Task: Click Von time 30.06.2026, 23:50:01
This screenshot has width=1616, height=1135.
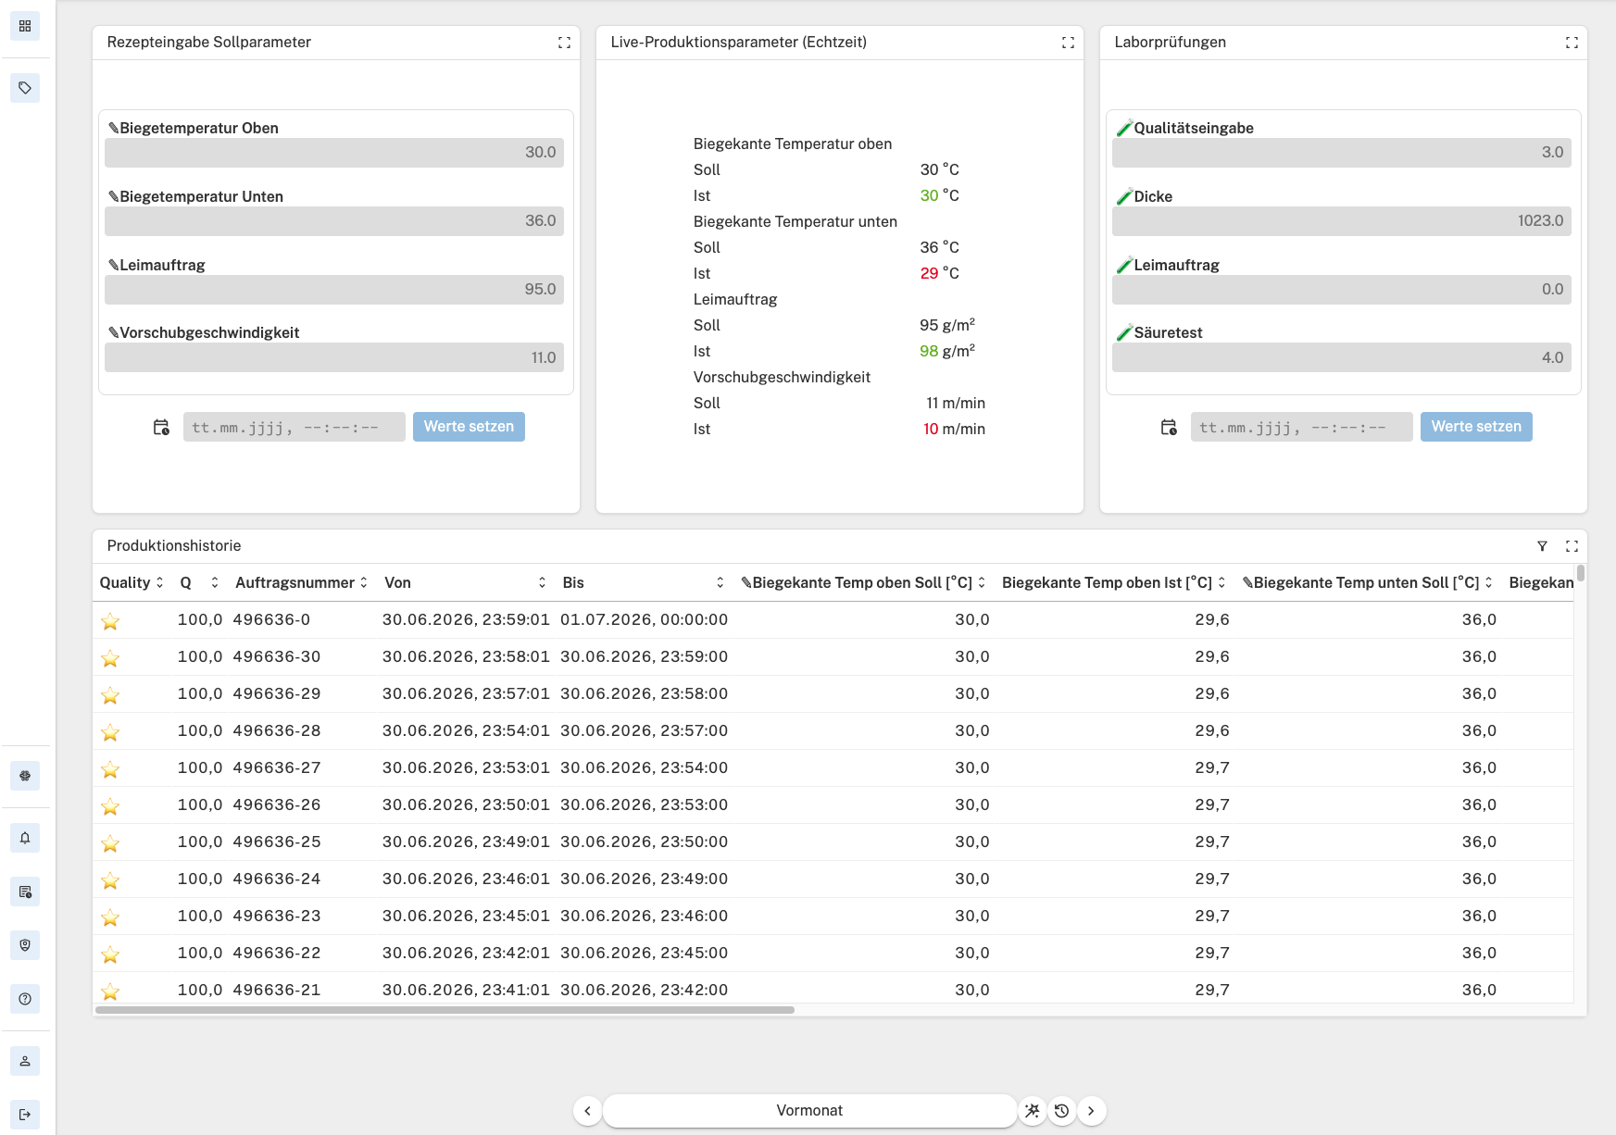Action: click(466, 804)
